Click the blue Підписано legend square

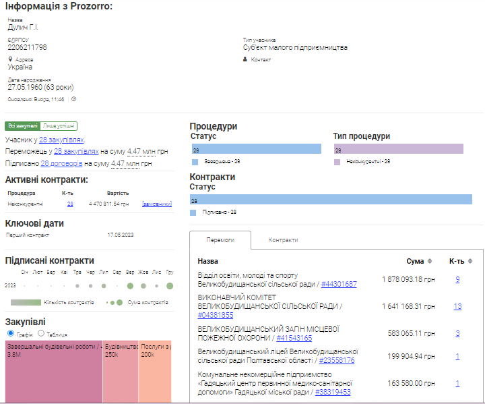195,212
